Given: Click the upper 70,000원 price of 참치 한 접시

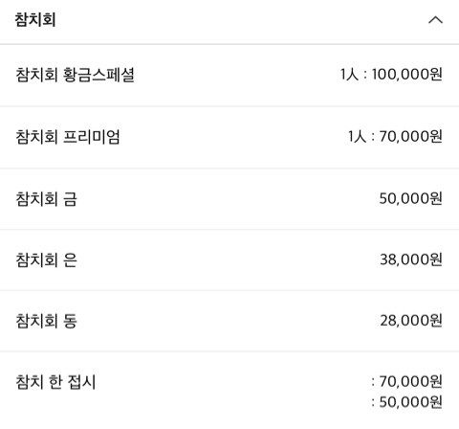Looking at the screenshot, I should pyautogui.click(x=411, y=381).
